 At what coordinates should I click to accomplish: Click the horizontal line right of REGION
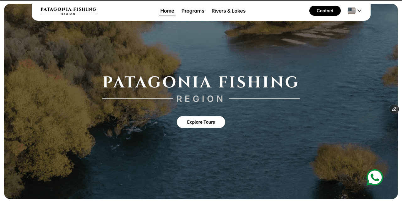click(x=264, y=99)
